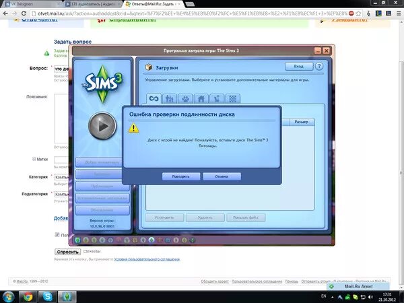Go back with the browser back arrow
This screenshot has width=404, height=303.
[x=5, y=13]
